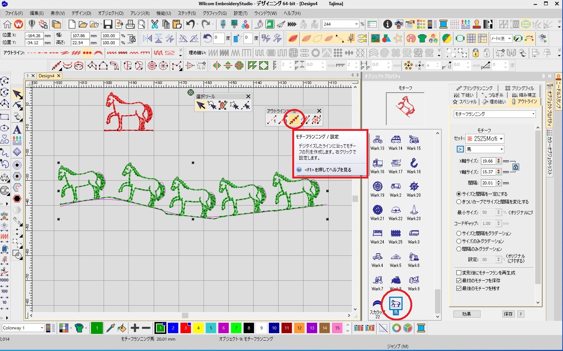Click the 効果 button
The width and height of the screenshot is (563, 351).
tap(467, 314)
